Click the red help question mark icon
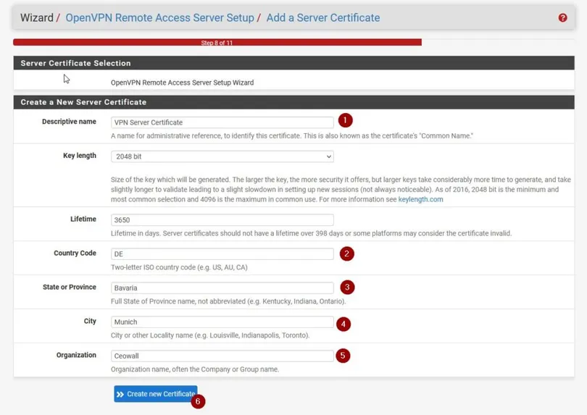This screenshot has width=587, height=415. click(562, 17)
